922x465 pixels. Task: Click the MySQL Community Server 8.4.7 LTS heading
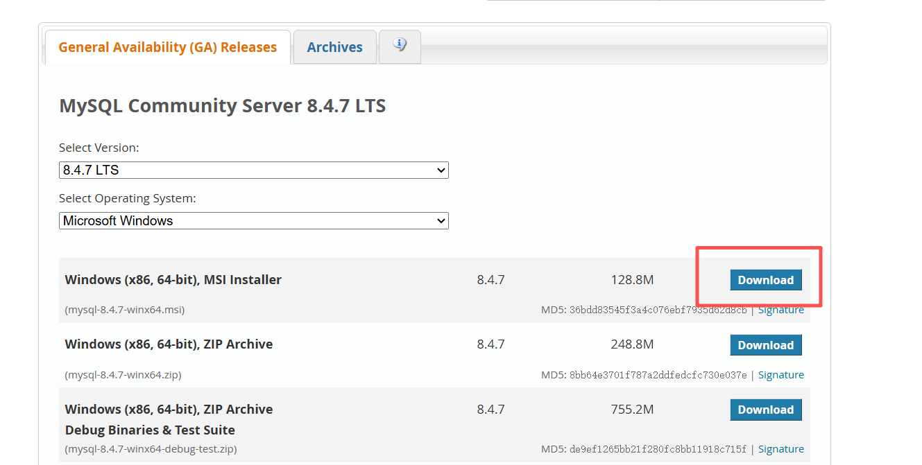(222, 106)
